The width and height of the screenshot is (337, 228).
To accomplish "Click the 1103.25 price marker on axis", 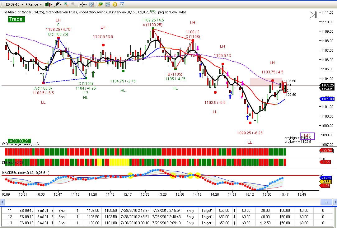I will pos(328,85).
